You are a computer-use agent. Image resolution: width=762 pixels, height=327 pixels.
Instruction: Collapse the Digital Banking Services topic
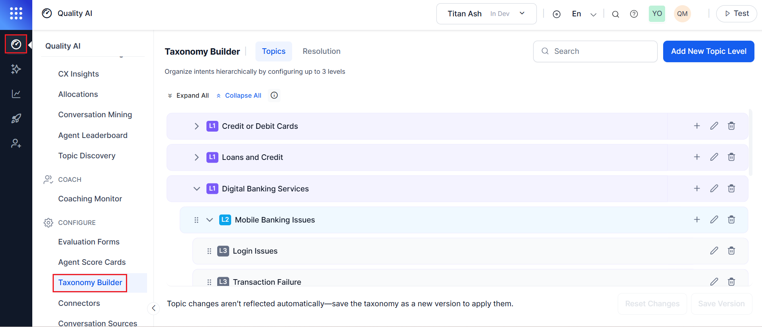(x=196, y=189)
